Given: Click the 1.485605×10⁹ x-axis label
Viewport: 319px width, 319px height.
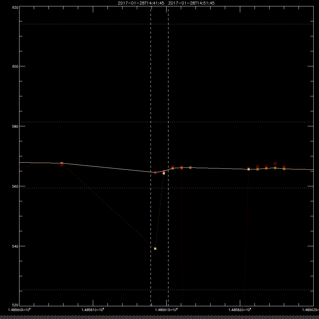Looking at the screenshot, I should click(19, 310).
